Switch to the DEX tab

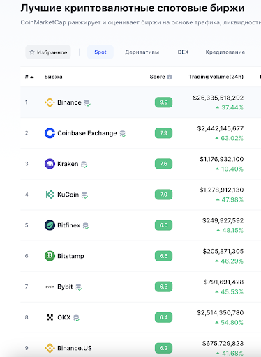(183, 52)
